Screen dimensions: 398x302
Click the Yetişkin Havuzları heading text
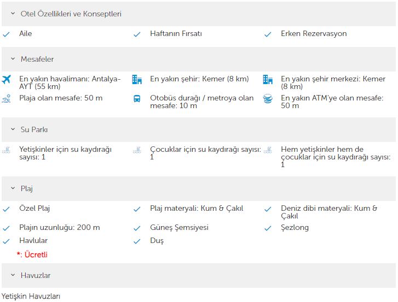tap(31, 296)
